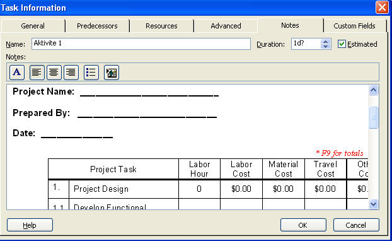Screen dimensions: 392x241
Task: Open the Predecessors tab
Action: [97, 26]
